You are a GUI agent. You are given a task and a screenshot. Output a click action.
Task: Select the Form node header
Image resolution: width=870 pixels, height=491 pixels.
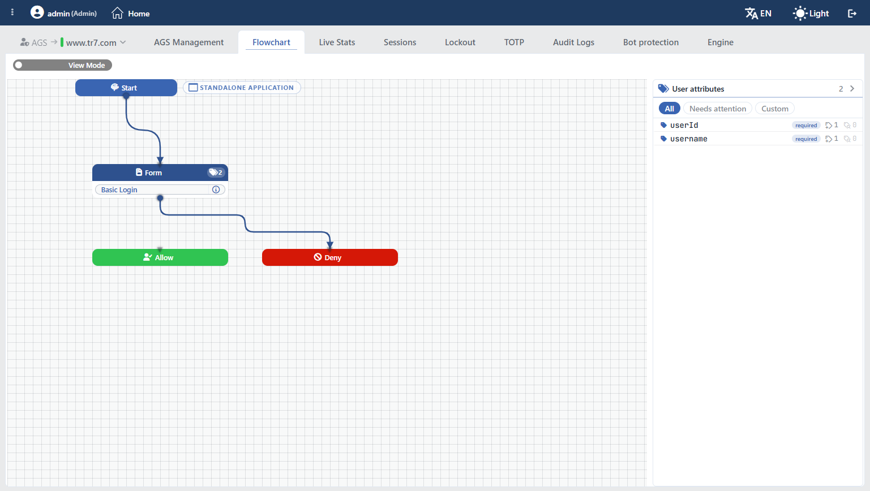[160, 173]
